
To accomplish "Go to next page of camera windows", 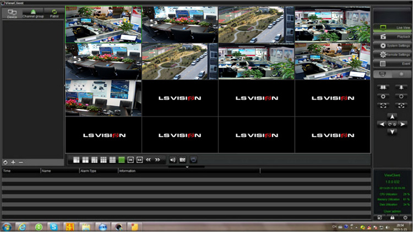I will [157, 159].
